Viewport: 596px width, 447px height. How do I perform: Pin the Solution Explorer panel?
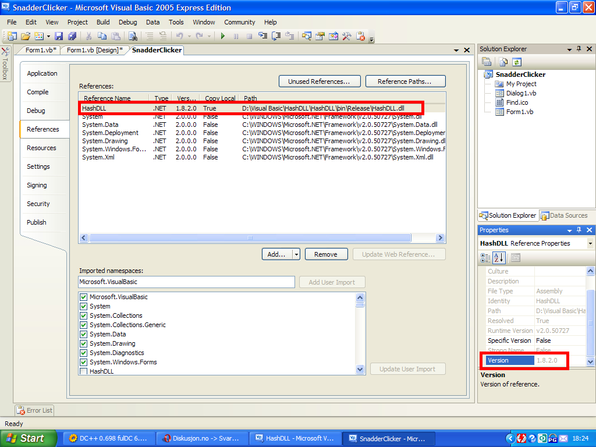579,49
